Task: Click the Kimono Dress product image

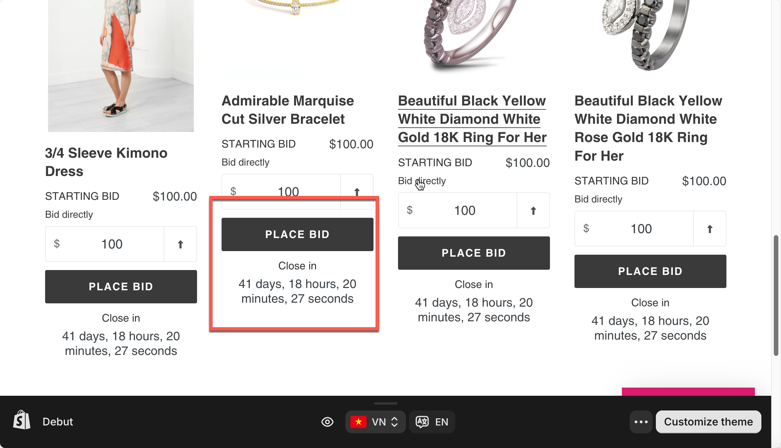Action: tap(121, 65)
